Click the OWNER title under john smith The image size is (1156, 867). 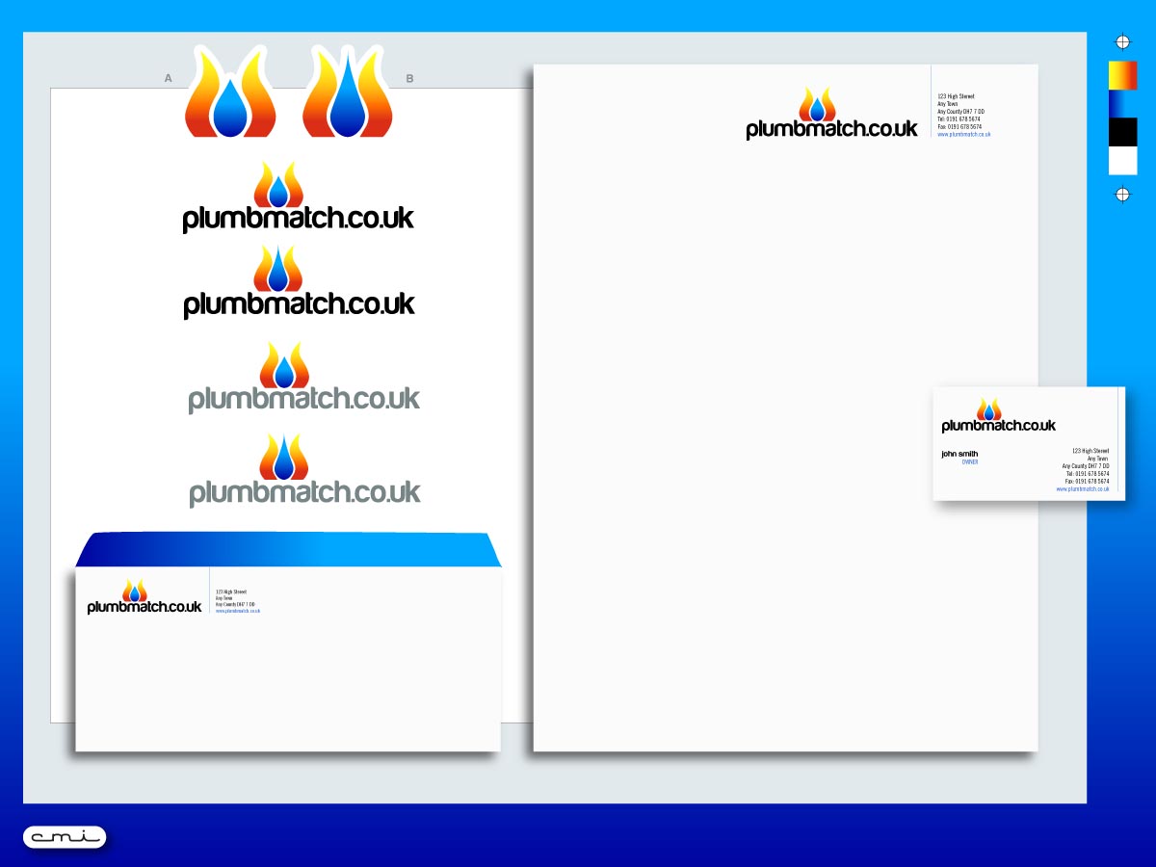[x=968, y=460]
